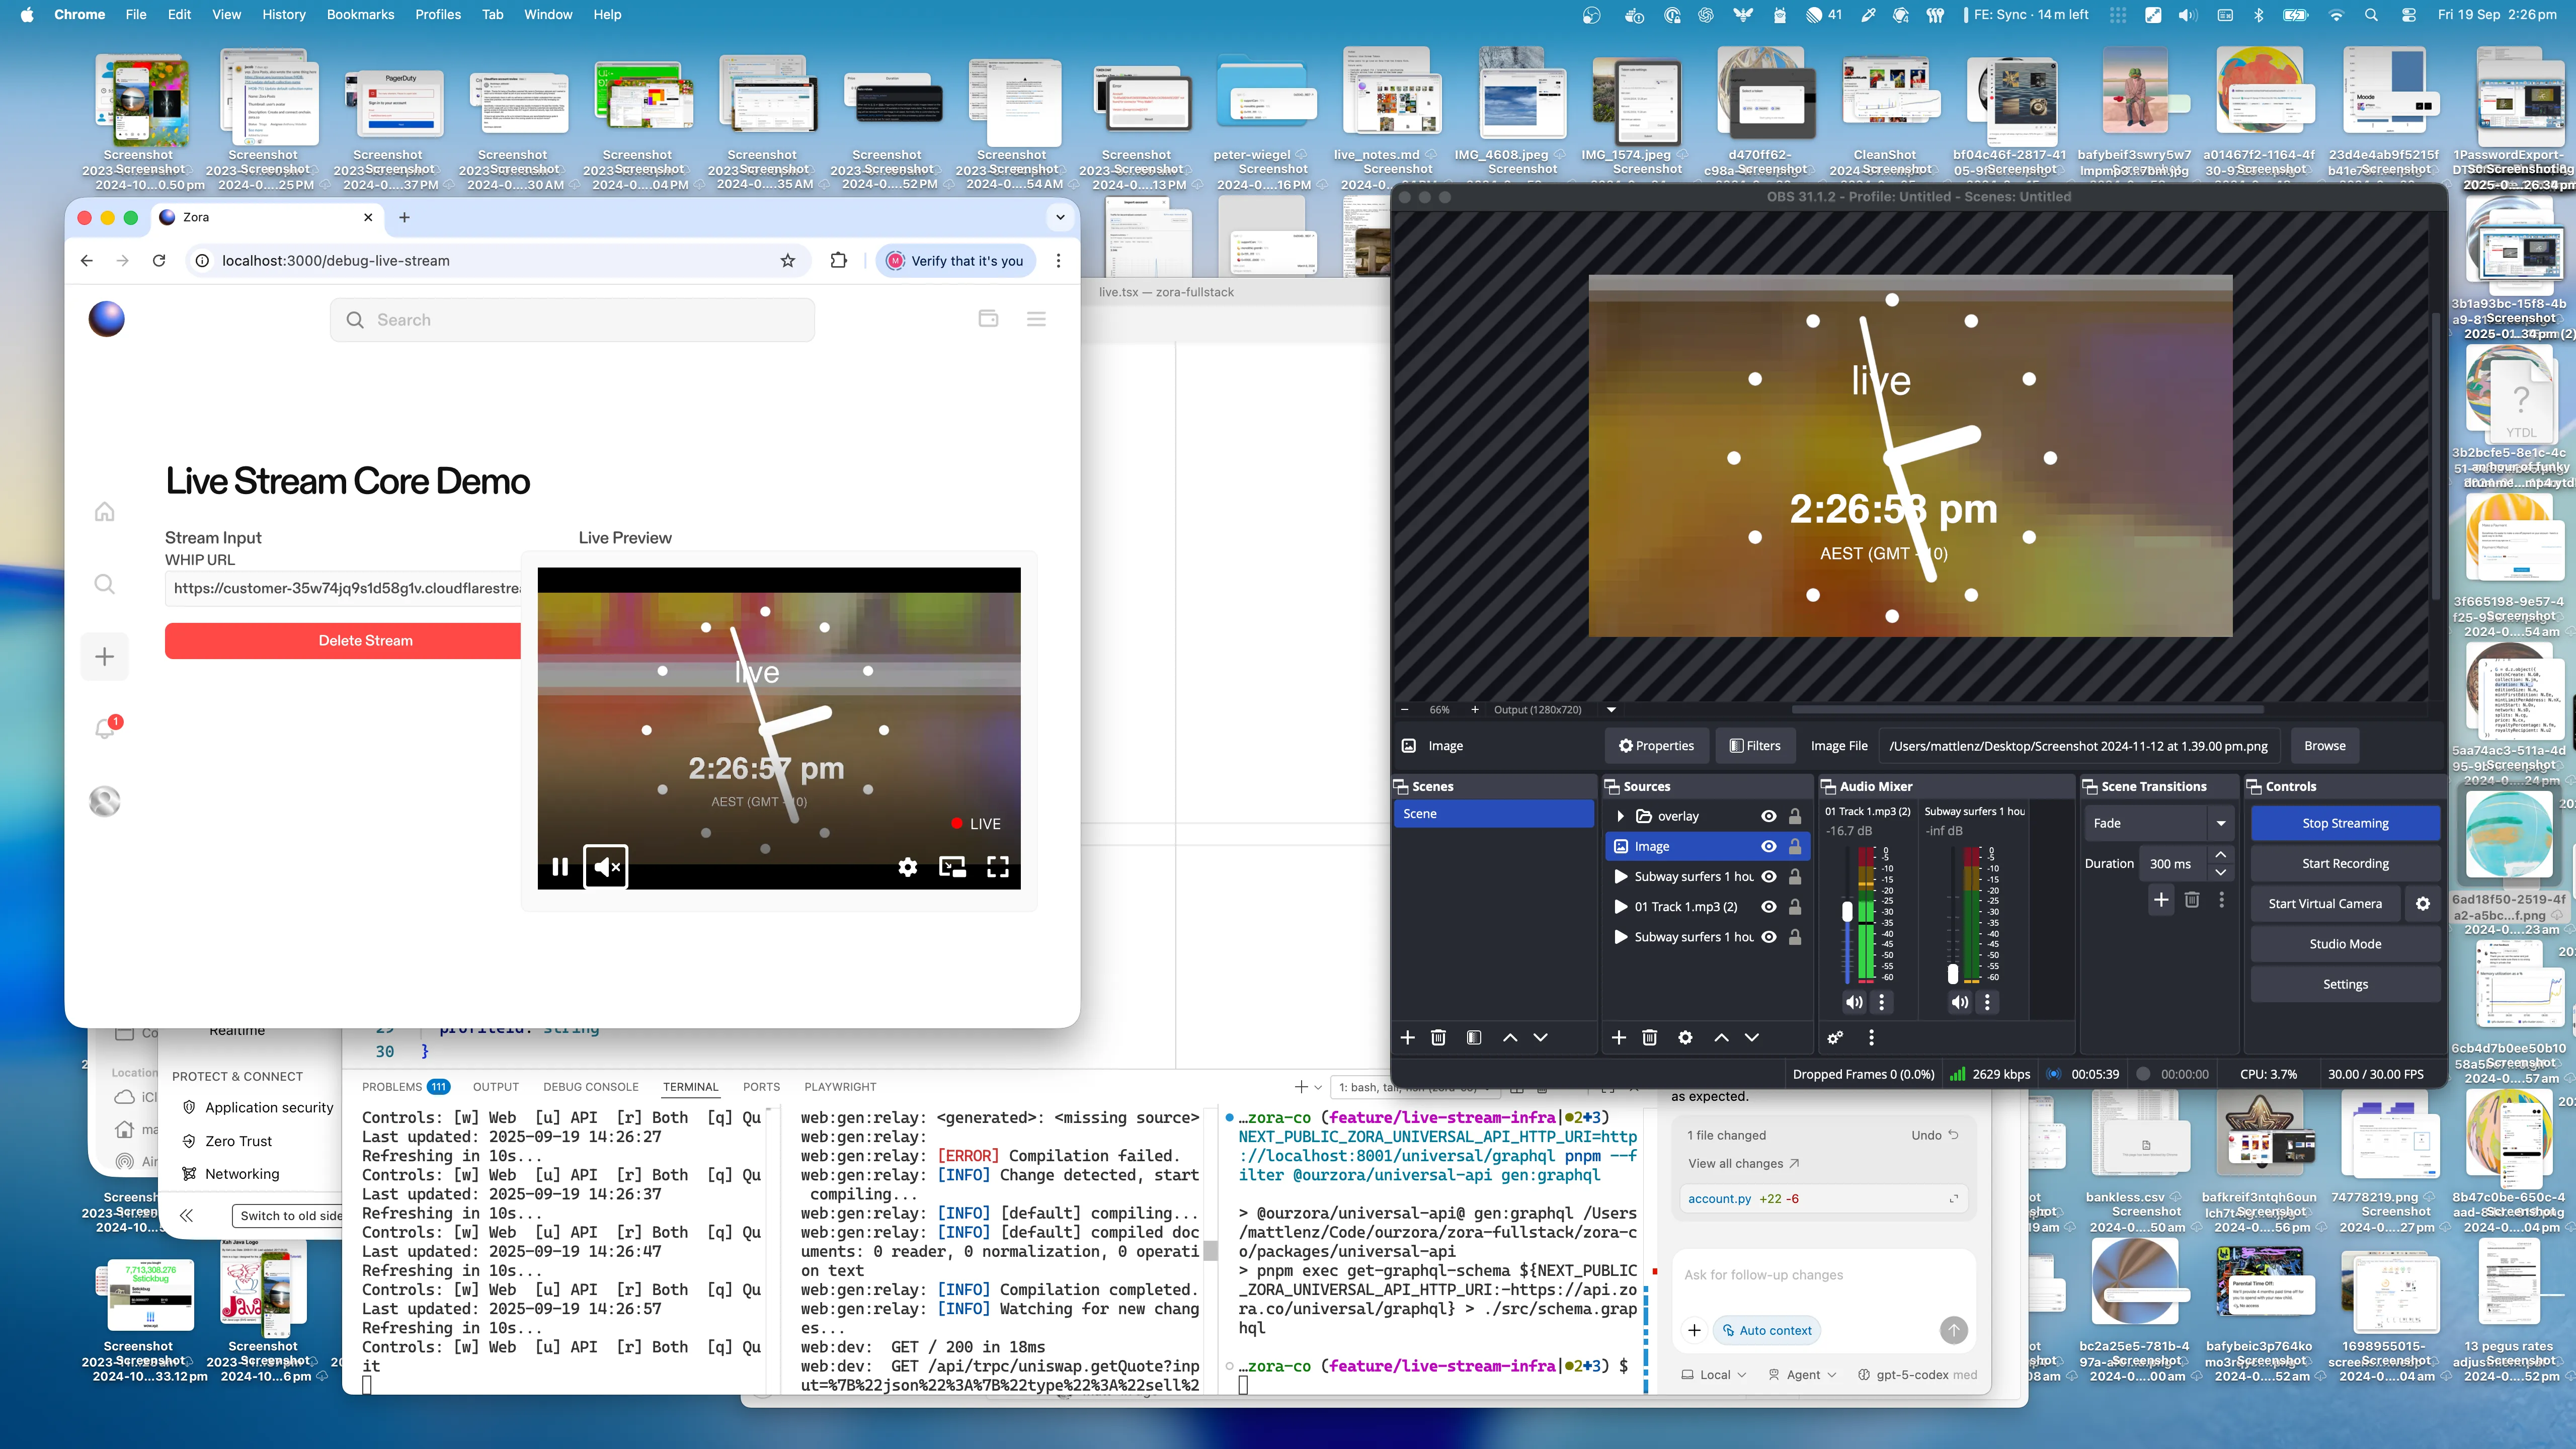2576x1449 pixels.
Task: Bookmark page with Chrome star icon
Action: [788, 260]
